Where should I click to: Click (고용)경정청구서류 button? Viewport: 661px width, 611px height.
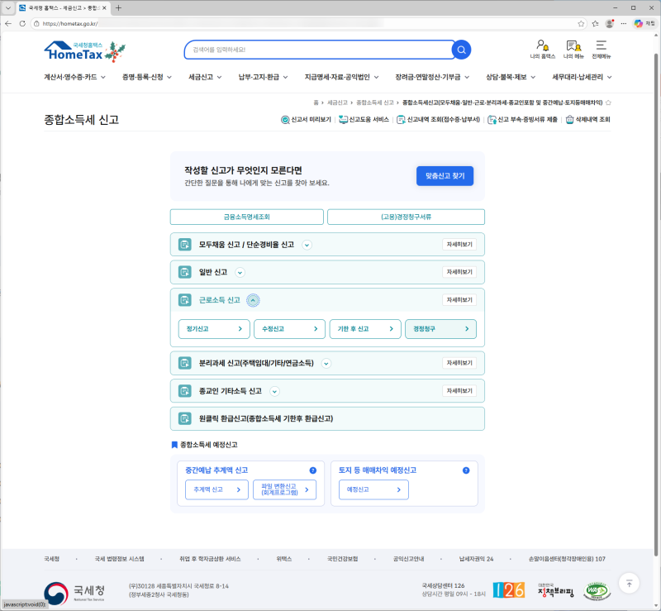[406, 217]
